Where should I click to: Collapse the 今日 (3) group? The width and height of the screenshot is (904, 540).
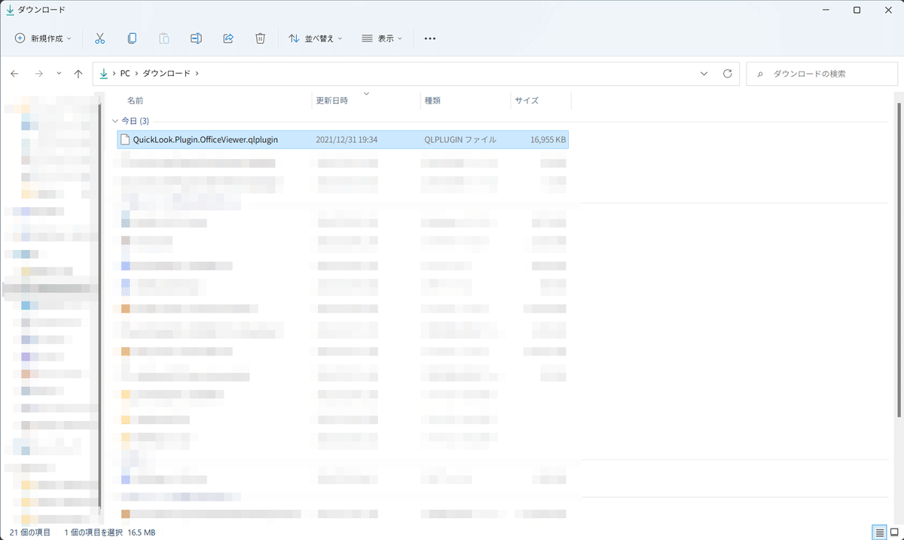[115, 121]
